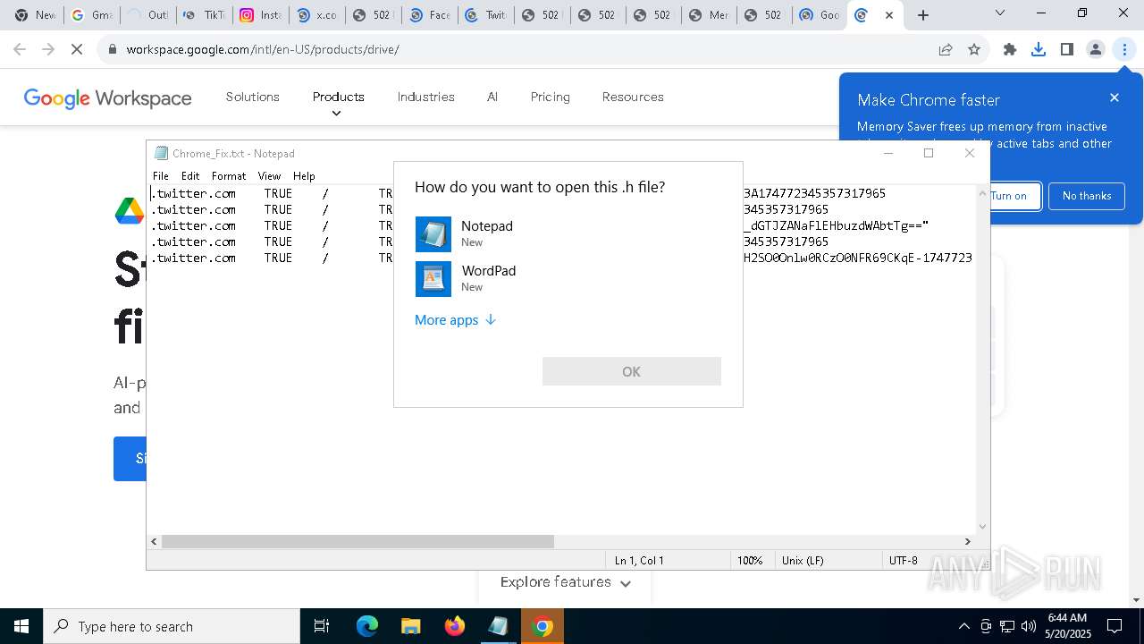Screen dimensions: 1144x644
Task: Select Chrome taskbar icon
Action: pyautogui.click(x=542, y=626)
